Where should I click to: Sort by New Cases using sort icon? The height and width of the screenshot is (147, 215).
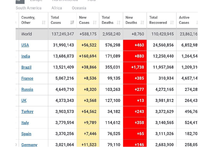tap(95, 23)
